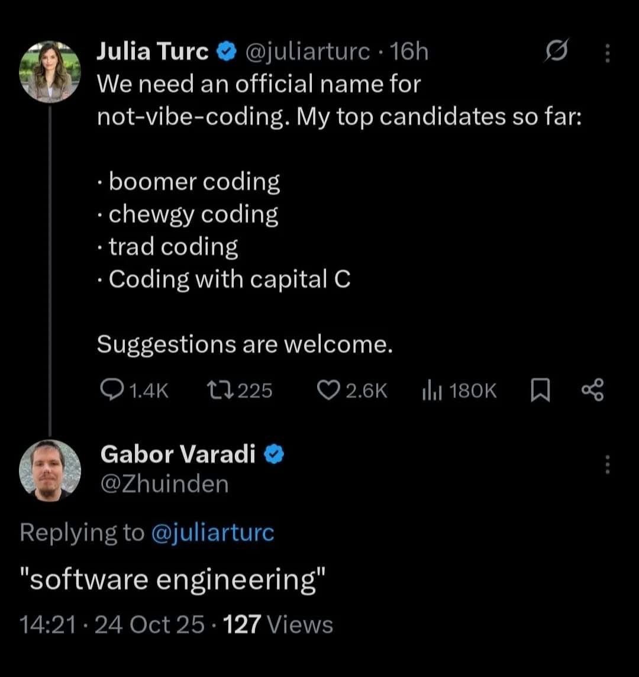
Task: Open Julia Turc's profile picture
Action: point(50,72)
